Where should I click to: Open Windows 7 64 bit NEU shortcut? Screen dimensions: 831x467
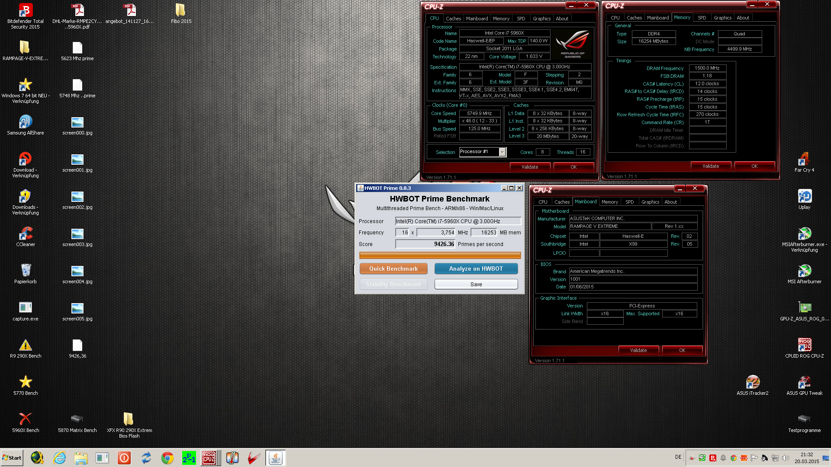pyautogui.click(x=26, y=90)
